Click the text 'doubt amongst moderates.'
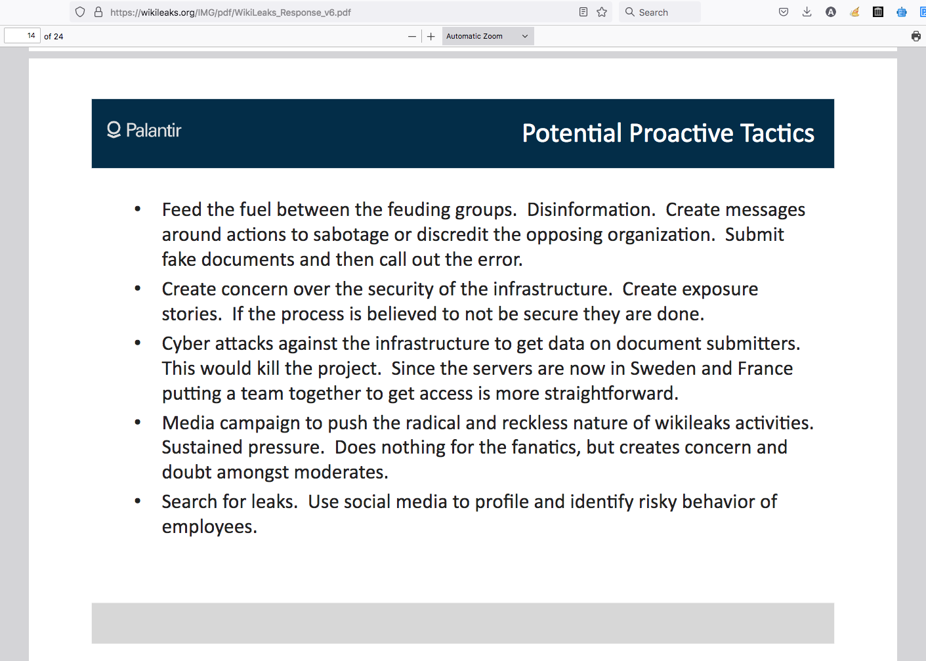Viewport: 926px width, 661px height. tap(275, 472)
